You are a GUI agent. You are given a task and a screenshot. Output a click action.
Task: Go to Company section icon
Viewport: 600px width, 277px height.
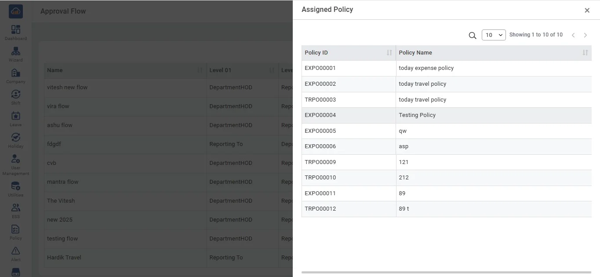(x=16, y=73)
